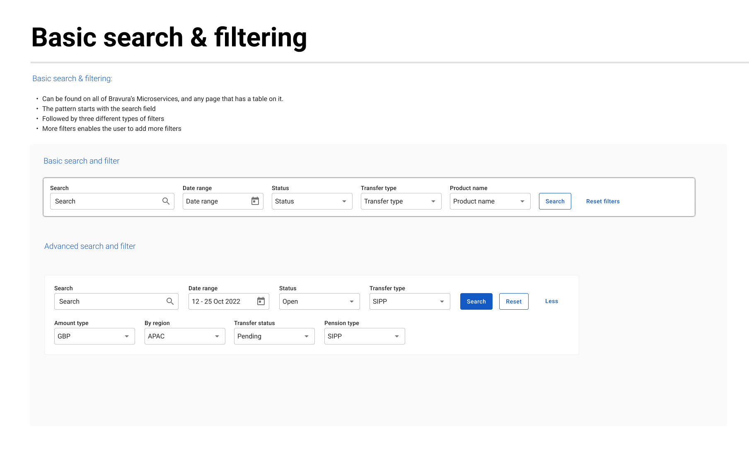
Task: Open the Status dropdown showing Open
Action: [319, 301]
